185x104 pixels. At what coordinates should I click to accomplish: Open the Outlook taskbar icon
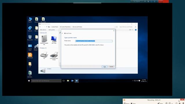[72, 81]
